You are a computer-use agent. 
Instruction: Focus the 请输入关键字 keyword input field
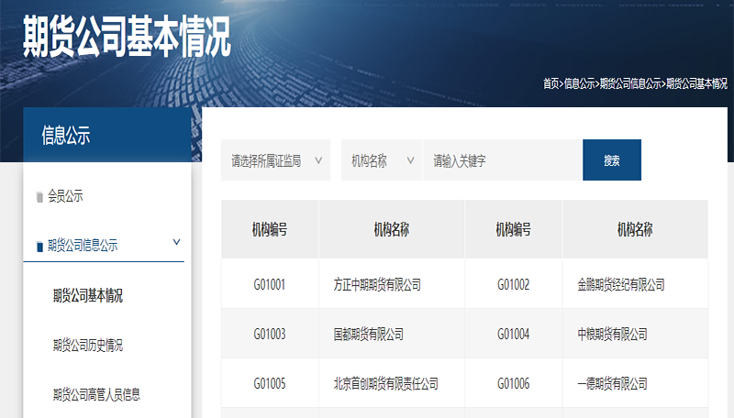(503, 159)
